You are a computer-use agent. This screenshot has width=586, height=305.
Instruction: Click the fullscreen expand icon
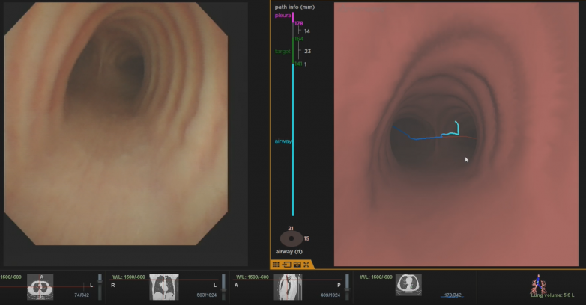click(x=306, y=265)
